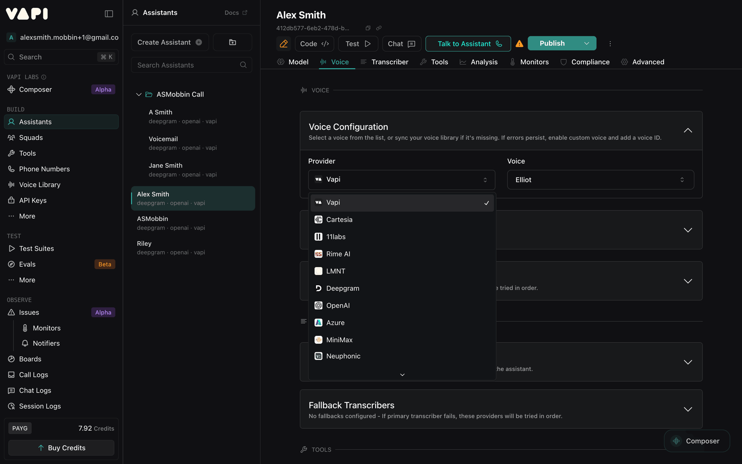
Task: Click the Test button
Action: [358, 44]
